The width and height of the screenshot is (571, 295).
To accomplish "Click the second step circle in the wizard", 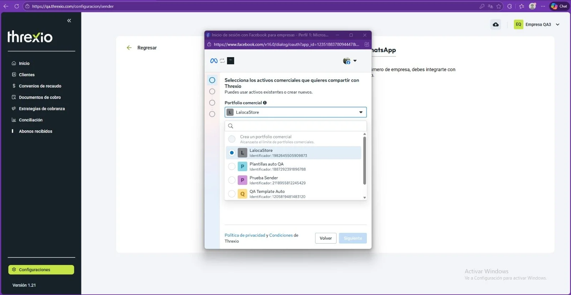I will pos(212,91).
